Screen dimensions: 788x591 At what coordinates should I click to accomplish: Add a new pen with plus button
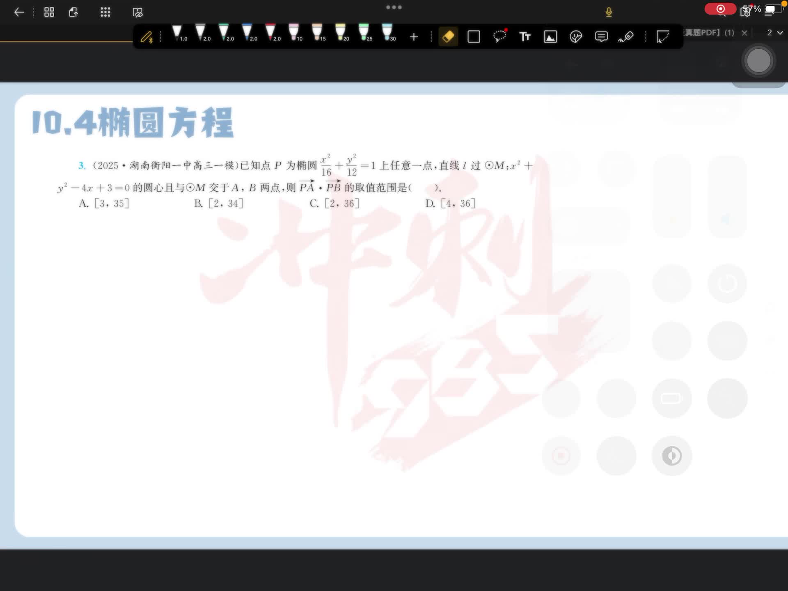pyautogui.click(x=414, y=37)
